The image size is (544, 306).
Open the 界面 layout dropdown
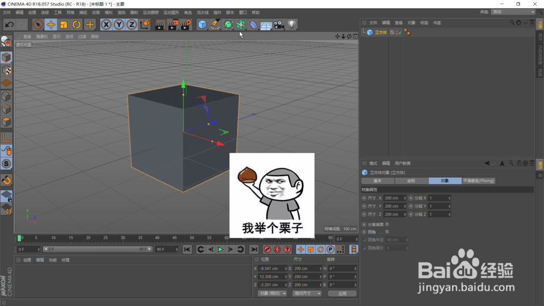coord(514,12)
